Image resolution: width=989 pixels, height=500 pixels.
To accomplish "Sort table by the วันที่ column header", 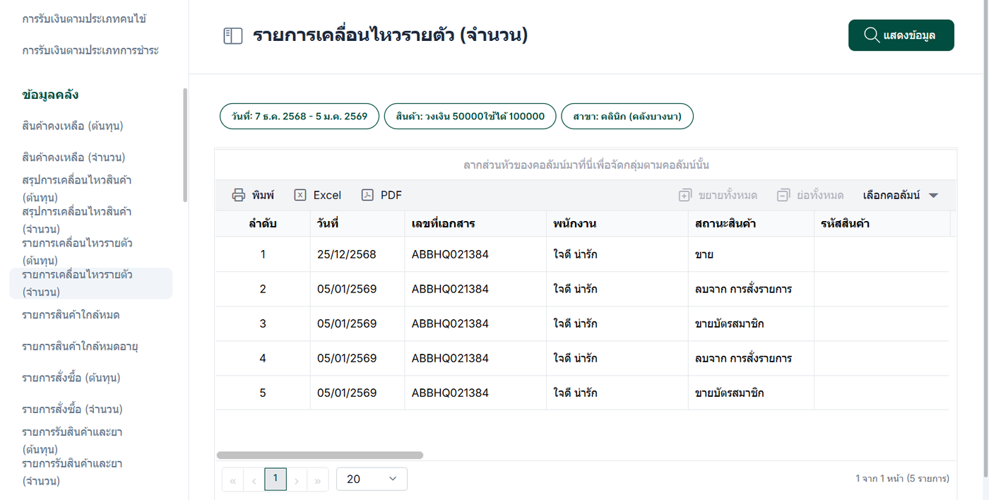I will point(328,224).
